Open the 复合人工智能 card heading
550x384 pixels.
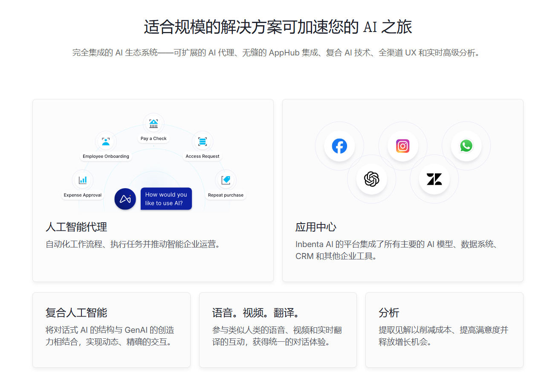pyautogui.click(x=76, y=313)
